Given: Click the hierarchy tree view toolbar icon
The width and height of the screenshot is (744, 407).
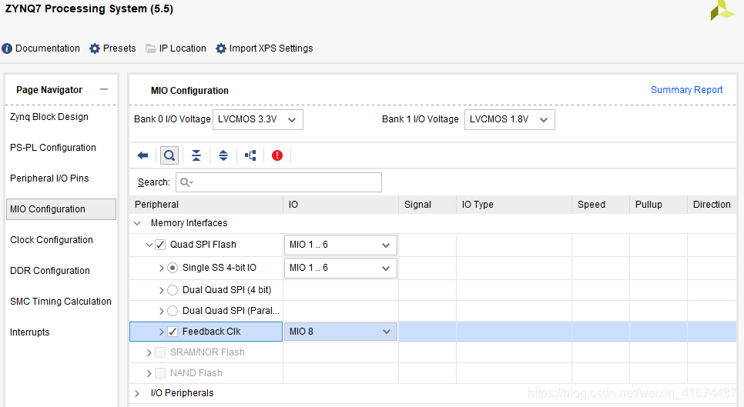Looking at the screenshot, I should click(250, 155).
